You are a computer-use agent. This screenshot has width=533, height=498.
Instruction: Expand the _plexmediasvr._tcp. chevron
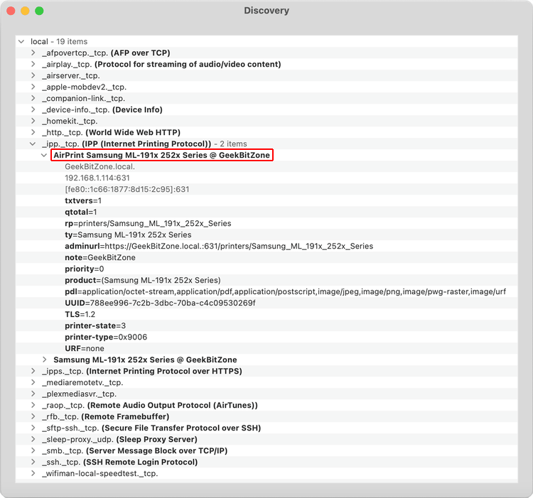(33, 394)
